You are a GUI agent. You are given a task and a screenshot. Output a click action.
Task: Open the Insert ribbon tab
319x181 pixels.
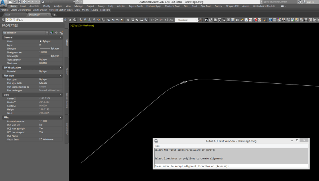point(23,6)
